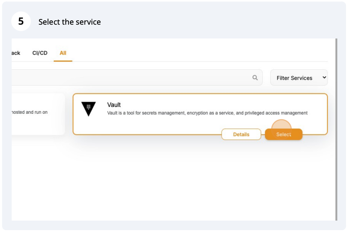Focus the services search input field
Image resolution: width=349 pixels, height=234 pixels.
pos(130,78)
